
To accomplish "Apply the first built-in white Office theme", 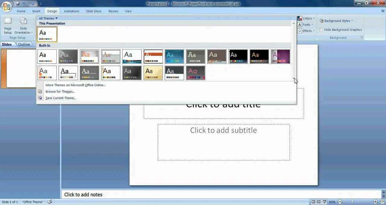I will click(47, 57).
